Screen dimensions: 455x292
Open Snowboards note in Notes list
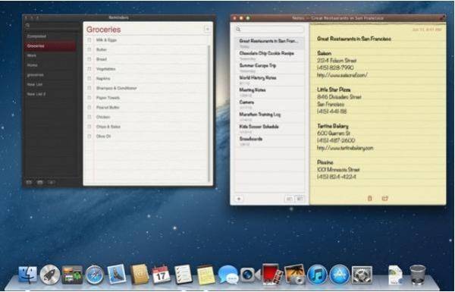point(269,140)
